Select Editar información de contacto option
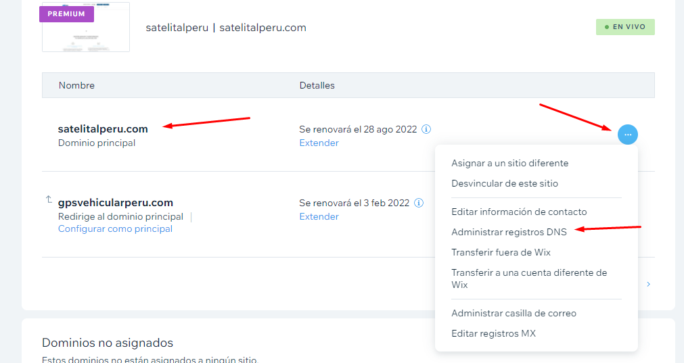 tap(519, 212)
